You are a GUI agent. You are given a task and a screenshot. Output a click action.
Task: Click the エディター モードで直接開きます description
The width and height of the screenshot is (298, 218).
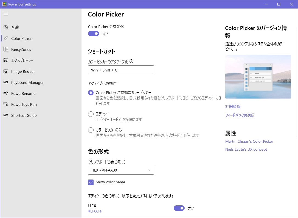click(x=119, y=119)
